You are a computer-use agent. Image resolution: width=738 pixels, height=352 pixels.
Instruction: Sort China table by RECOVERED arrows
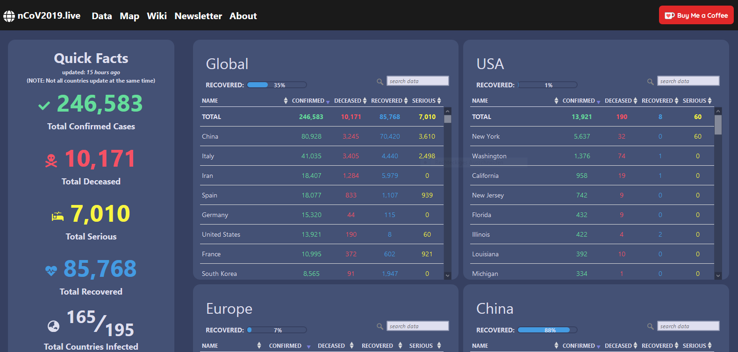[676, 345]
